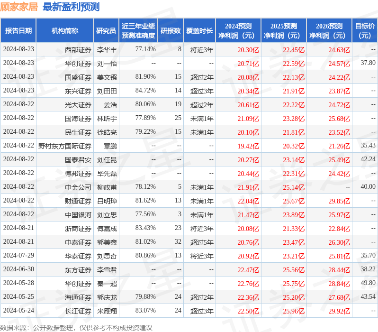The height and width of the screenshot is (332, 378).
Task: Click the 顾家家居 title text
Action: pyautogui.click(x=19, y=7)
